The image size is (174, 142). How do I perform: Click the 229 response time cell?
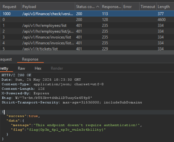[x=105, y=49]
